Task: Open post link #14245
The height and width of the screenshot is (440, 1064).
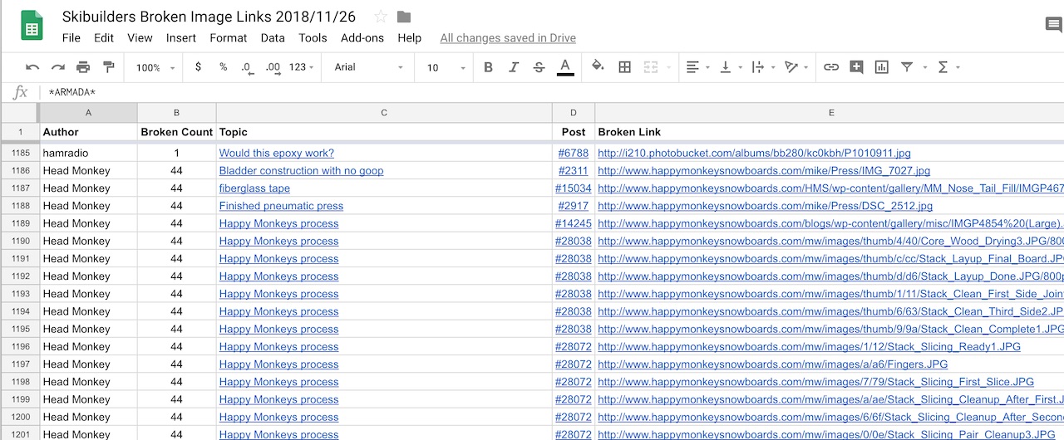Action: [x=574, y=222]
